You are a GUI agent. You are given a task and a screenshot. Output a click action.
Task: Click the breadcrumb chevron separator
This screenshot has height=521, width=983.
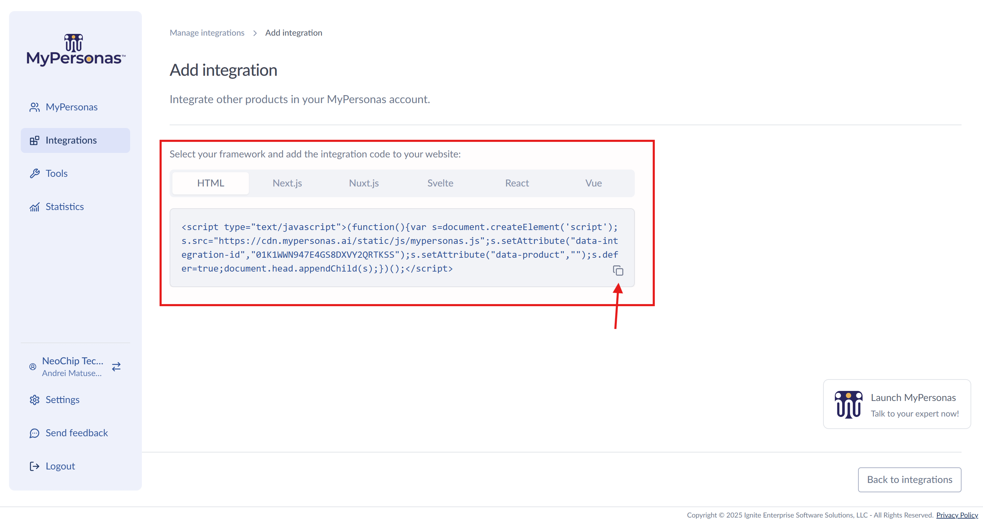click(255, 33)
